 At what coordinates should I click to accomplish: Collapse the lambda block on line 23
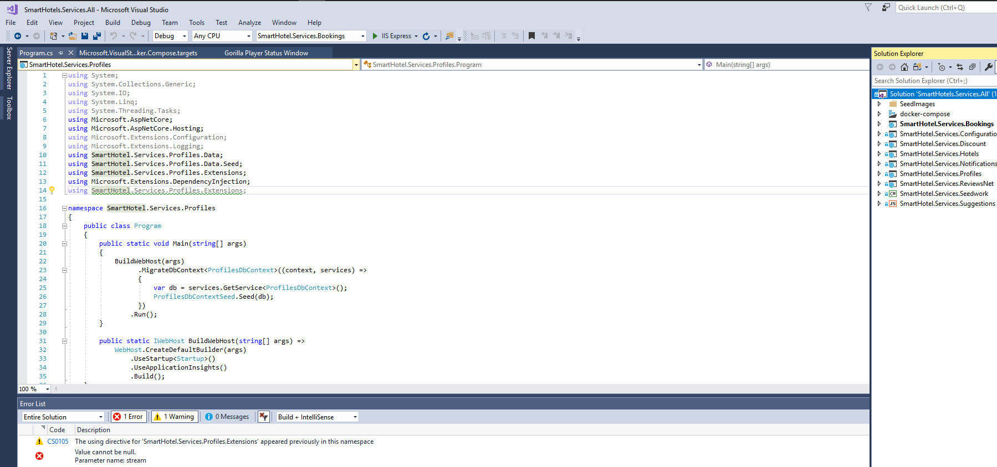(x=64, y=270)
